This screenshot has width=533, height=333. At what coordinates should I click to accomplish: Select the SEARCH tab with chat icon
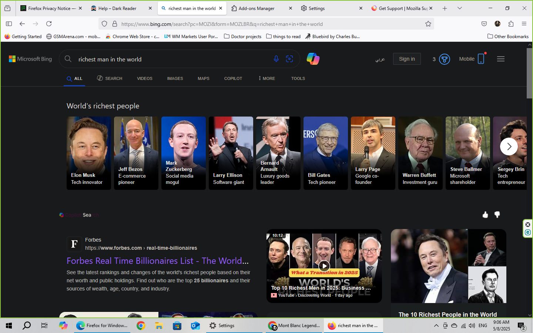pyautogui.click(x=110, y=78)
